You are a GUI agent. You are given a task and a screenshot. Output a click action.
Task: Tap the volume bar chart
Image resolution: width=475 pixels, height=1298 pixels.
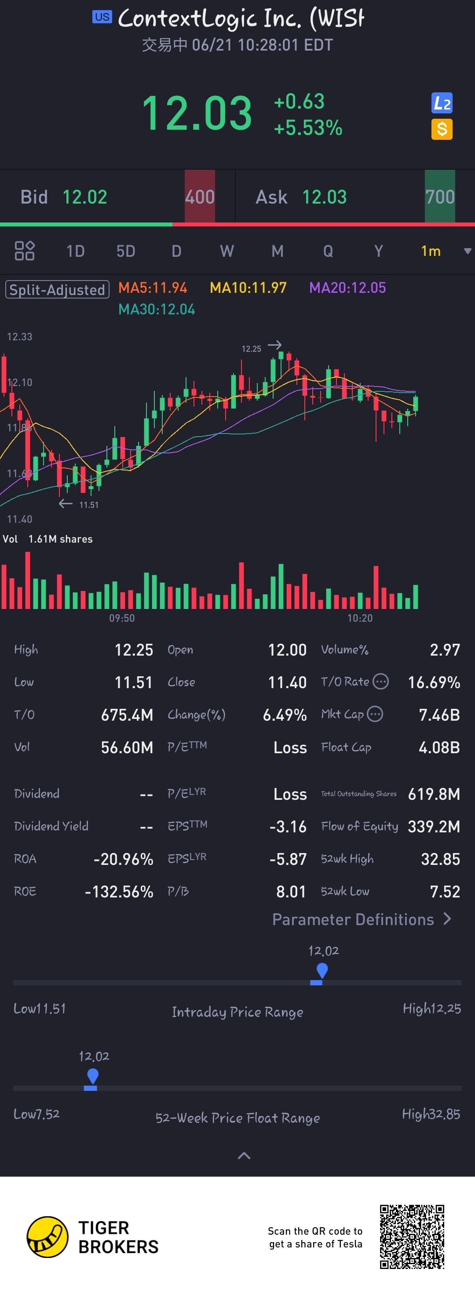[209, 584]
